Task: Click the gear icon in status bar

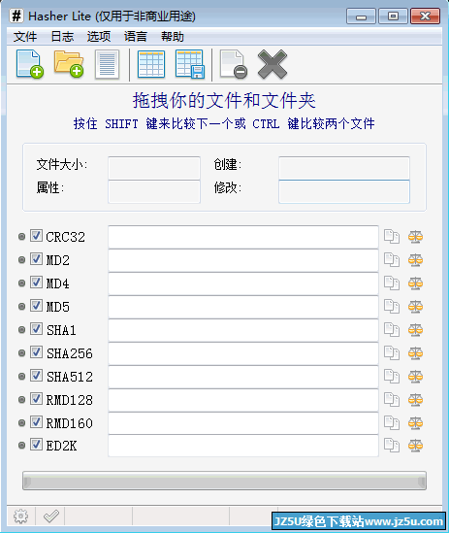Action: click(x=20, y=516)
